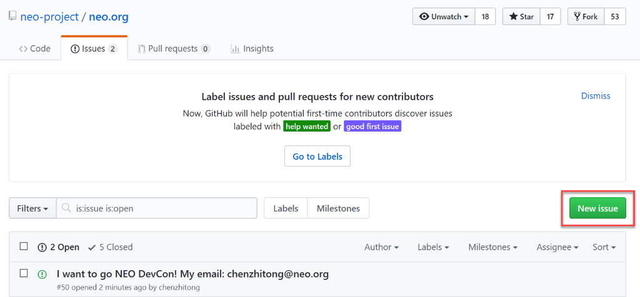The height and width of the screenshot is (297, 640).
Task: Click the stargazers count 17
Action: pyautogui.click(x=550, y=17)
